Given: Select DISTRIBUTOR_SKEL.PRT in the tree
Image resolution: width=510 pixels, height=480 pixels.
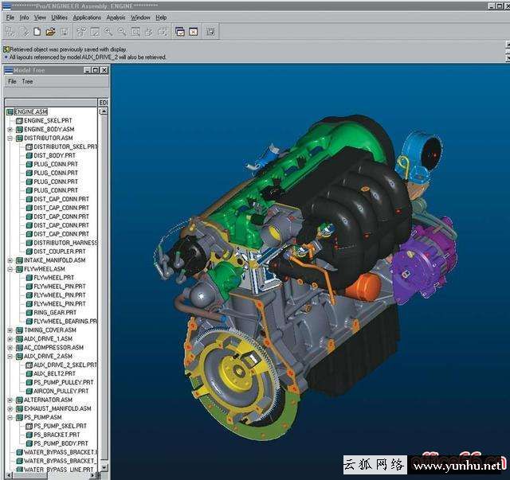Looking at the screenshot, I should 65,147.
